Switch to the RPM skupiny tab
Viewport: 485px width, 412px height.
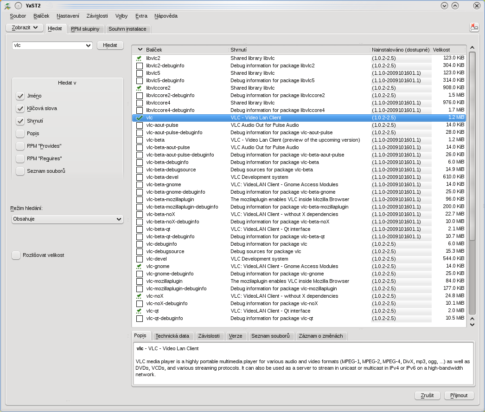click(x=85, y=29)
